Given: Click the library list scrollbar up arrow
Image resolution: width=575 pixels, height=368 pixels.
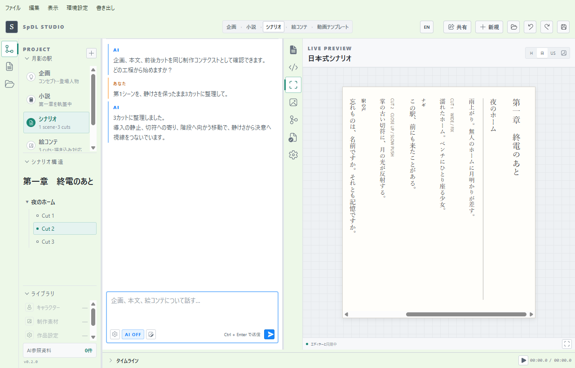Looking at the screenshot, I should click(x=93, y=304).
